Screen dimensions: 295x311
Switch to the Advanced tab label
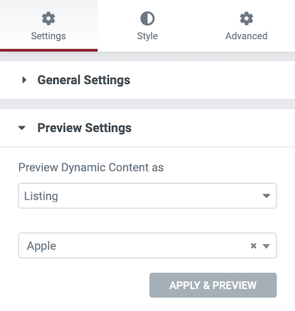246,36
